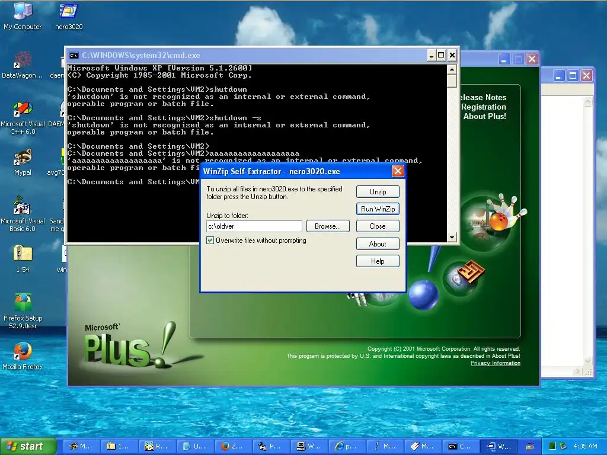Open Mypal browser shortcut

[x=23, y=162]
